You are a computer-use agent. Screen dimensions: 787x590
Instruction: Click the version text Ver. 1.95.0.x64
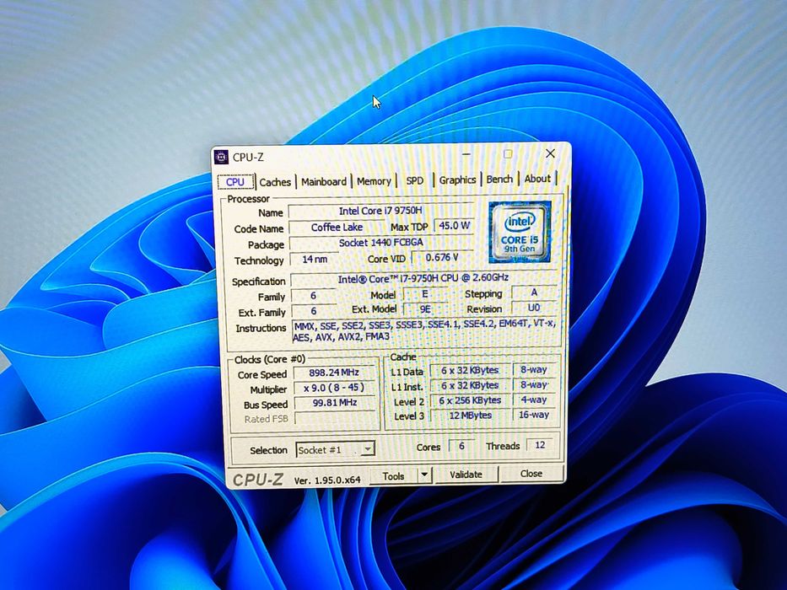pos(327,480)
